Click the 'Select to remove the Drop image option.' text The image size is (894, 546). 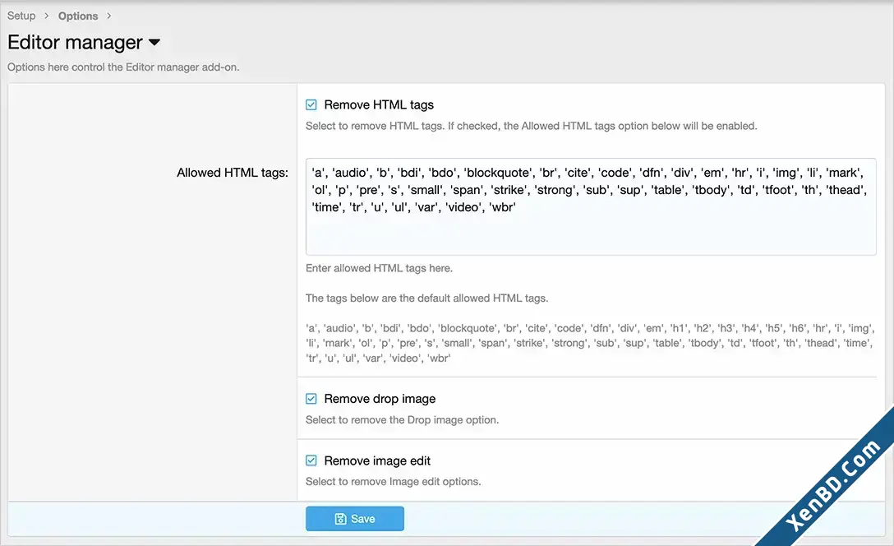coord(402,420)
